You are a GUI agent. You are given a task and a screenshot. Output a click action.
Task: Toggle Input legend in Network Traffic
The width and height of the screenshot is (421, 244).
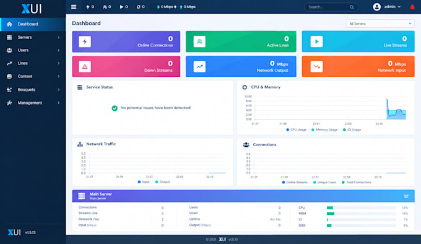(x=144, y=181)
